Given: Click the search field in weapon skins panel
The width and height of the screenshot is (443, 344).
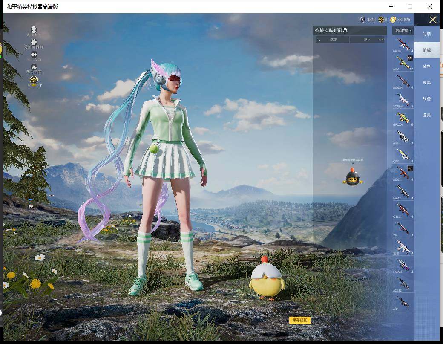Looking at the screenshot, I should (332, 40).
